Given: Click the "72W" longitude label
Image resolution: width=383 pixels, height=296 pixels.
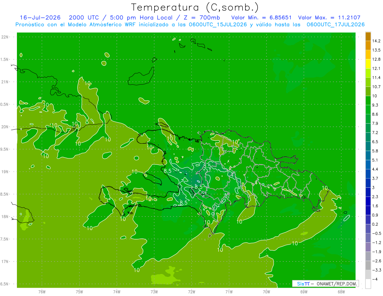Looking at the screenshot, I should (x=191, y=292).
